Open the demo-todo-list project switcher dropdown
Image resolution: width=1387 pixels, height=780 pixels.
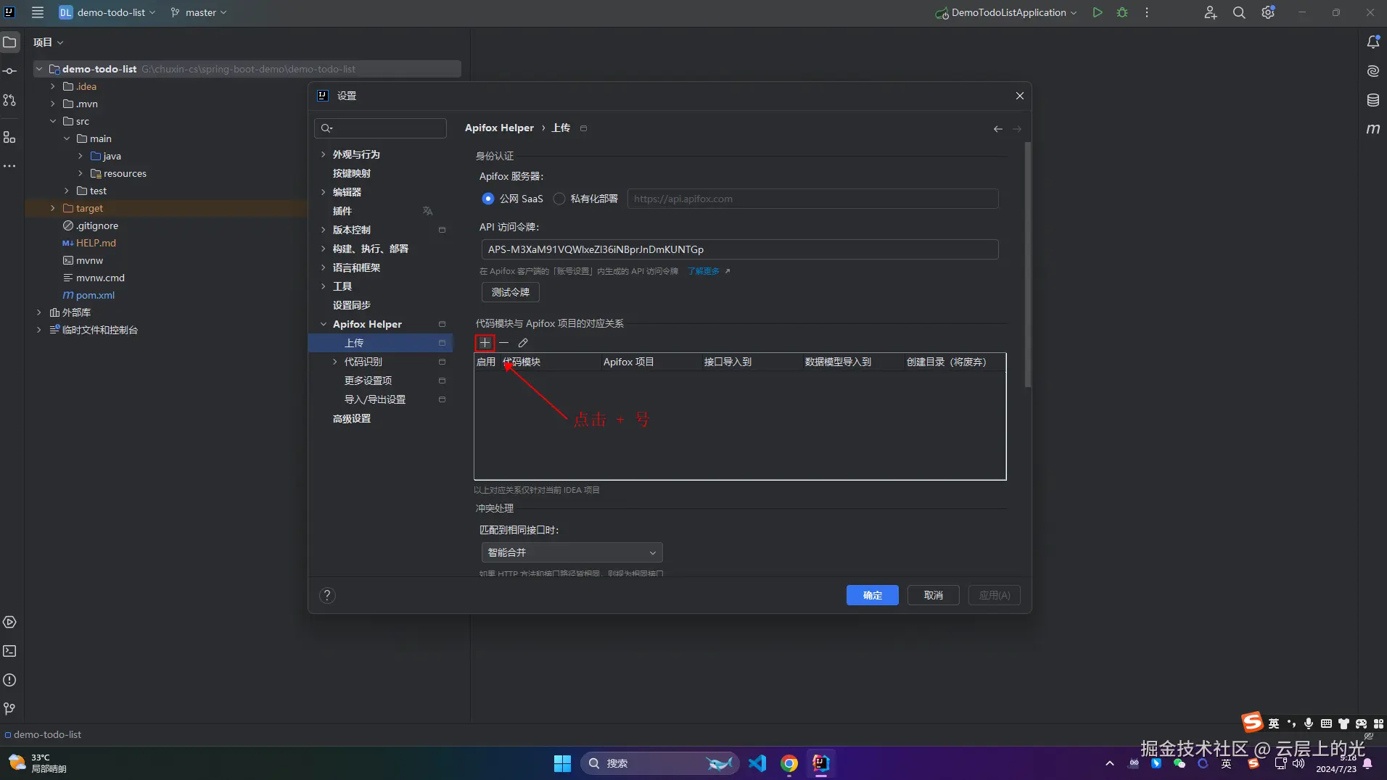107,12
